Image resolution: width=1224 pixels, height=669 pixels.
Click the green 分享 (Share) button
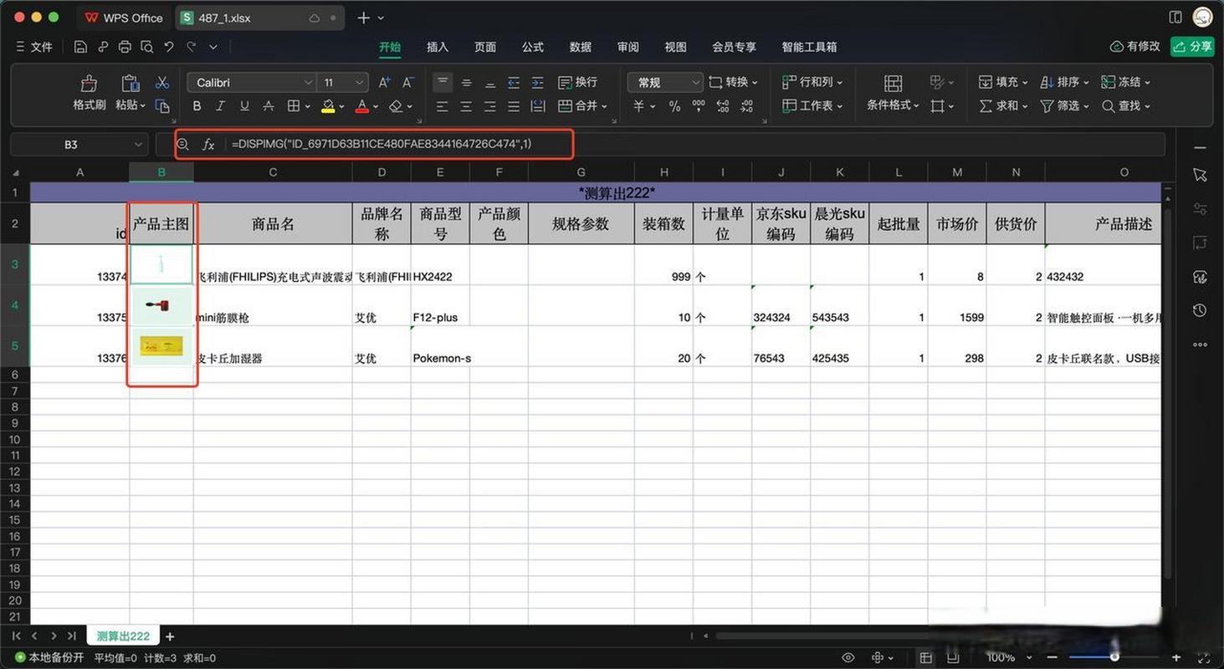(x=1192, y=47)
